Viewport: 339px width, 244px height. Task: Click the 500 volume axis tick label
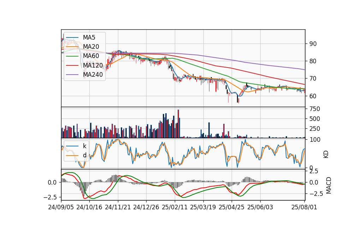(315, 119)
